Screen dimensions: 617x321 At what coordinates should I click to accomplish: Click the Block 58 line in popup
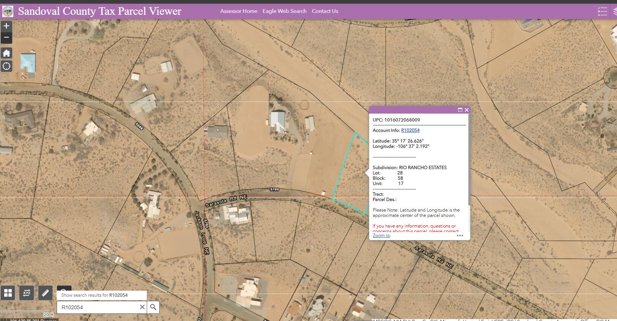pyautogui.click(x=388, y=178)
